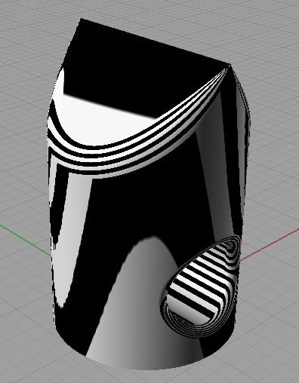
Task: Click the red X-axis line in the viewport
Action: tap(269, 245)
